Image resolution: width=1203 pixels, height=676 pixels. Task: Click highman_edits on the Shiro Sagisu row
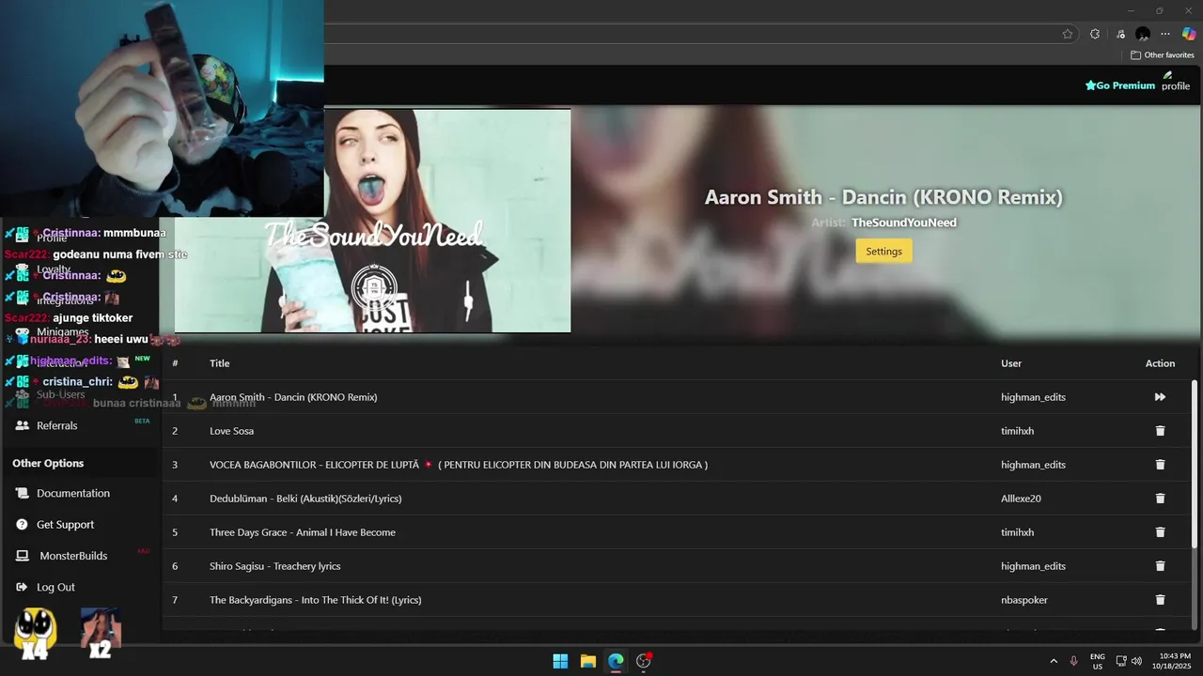coord(1033,566)
